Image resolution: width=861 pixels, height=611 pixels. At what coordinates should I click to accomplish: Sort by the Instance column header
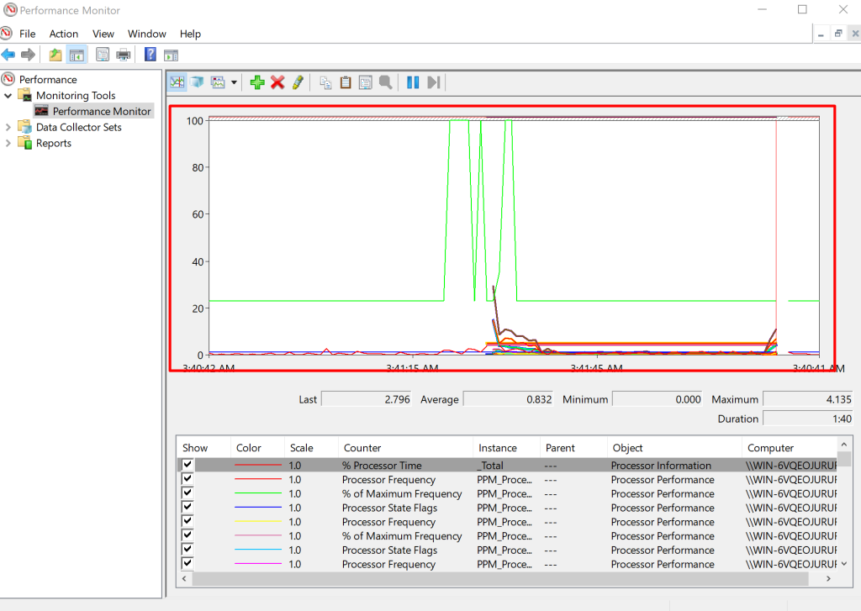point(506,447)
